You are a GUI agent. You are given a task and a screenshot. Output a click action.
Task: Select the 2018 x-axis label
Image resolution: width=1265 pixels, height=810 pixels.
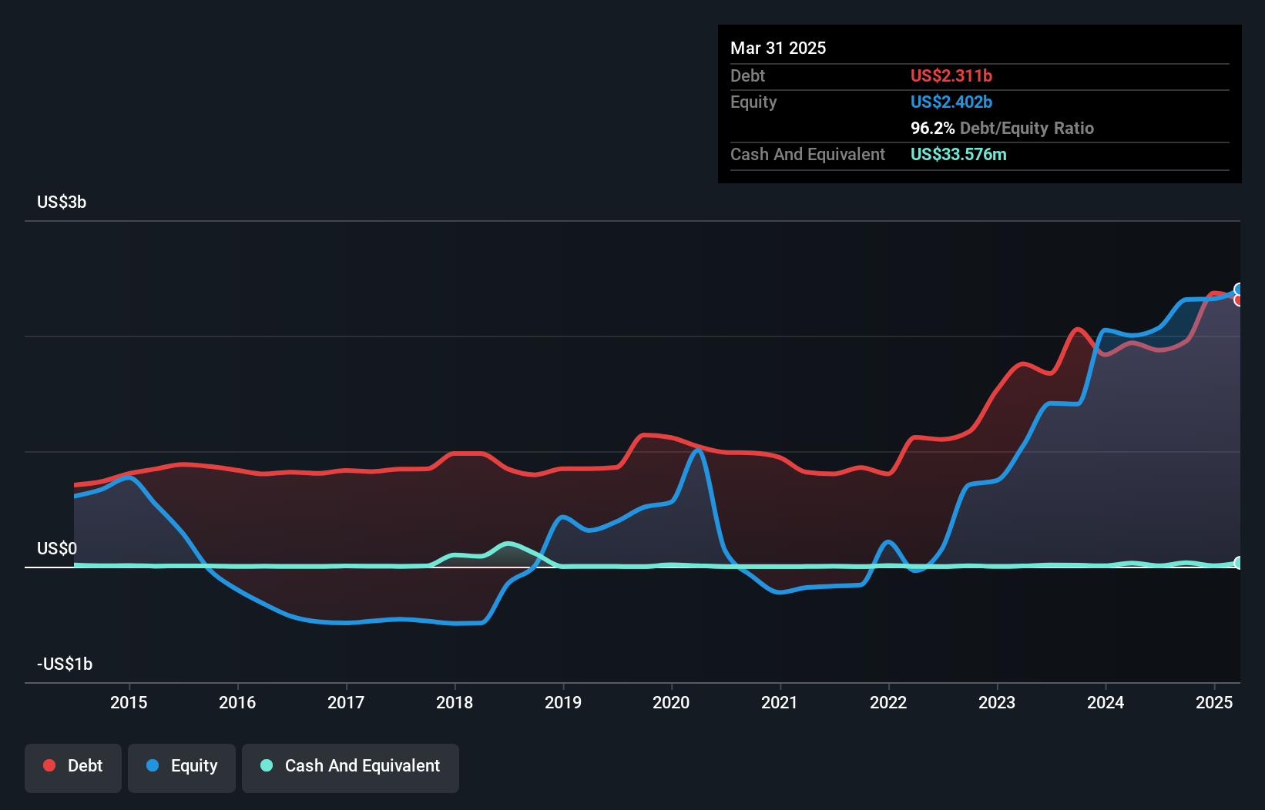pos(455,702)
